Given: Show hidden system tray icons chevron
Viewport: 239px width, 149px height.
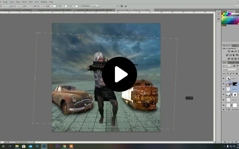Looking at the screenshot, I should click(x=225, y=146).
